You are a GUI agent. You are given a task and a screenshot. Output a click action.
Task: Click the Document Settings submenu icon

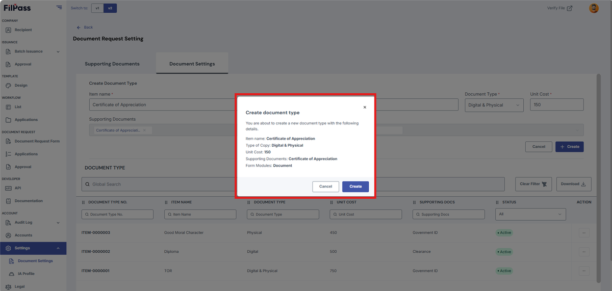pyautogui.click(x=12, y=261)
